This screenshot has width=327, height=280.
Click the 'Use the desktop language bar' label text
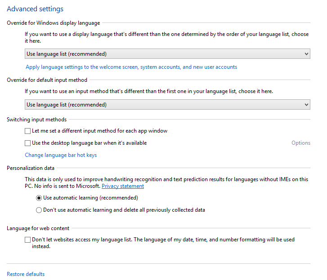(x=89, y=143)
